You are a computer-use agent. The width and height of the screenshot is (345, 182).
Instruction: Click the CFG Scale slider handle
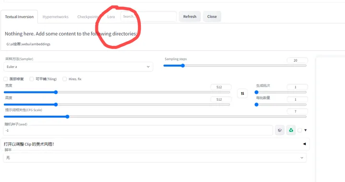(68, 116)
